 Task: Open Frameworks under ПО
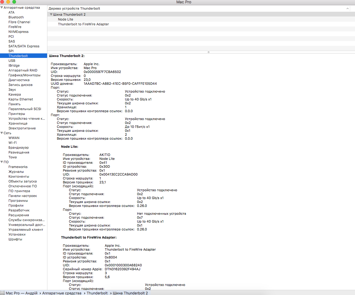pyautogui.click(x=18, y=167)
